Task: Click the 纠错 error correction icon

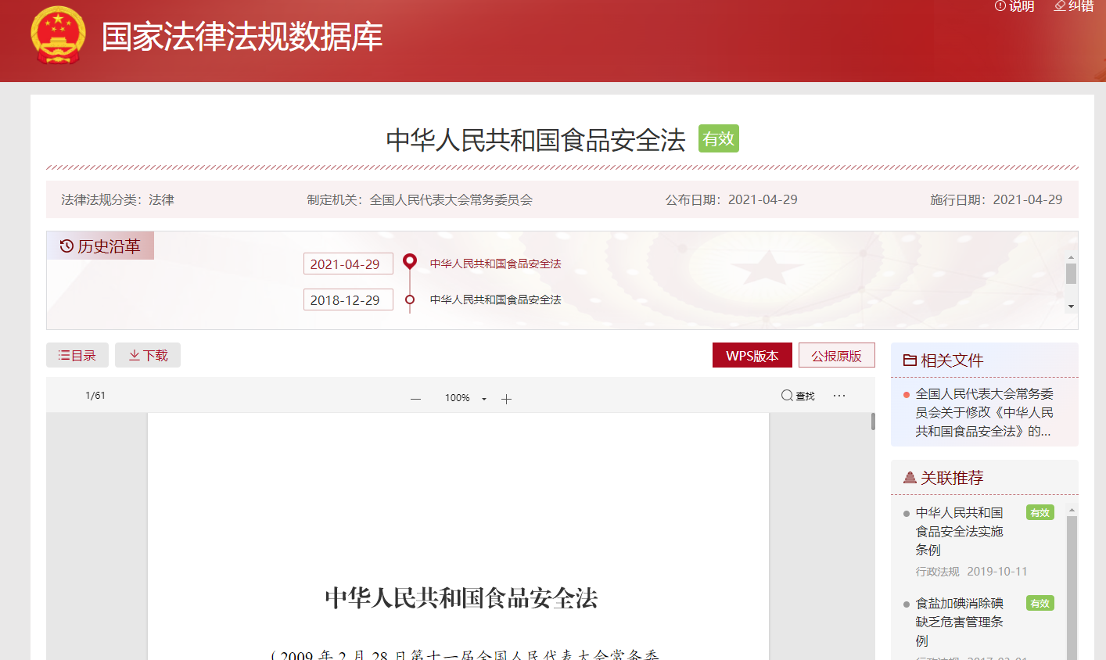Action: pyautogui.click(x=1060, y=6)
